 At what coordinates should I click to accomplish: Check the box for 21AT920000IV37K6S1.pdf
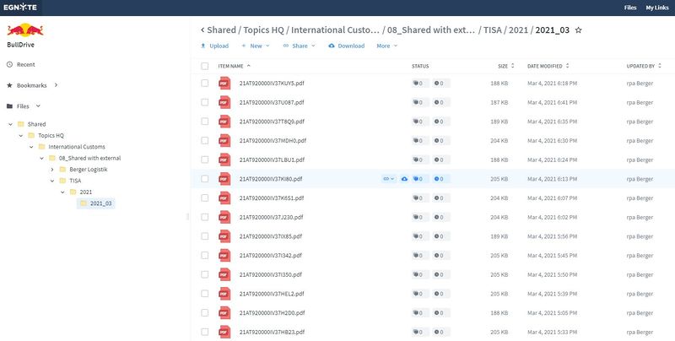point(205,198)
